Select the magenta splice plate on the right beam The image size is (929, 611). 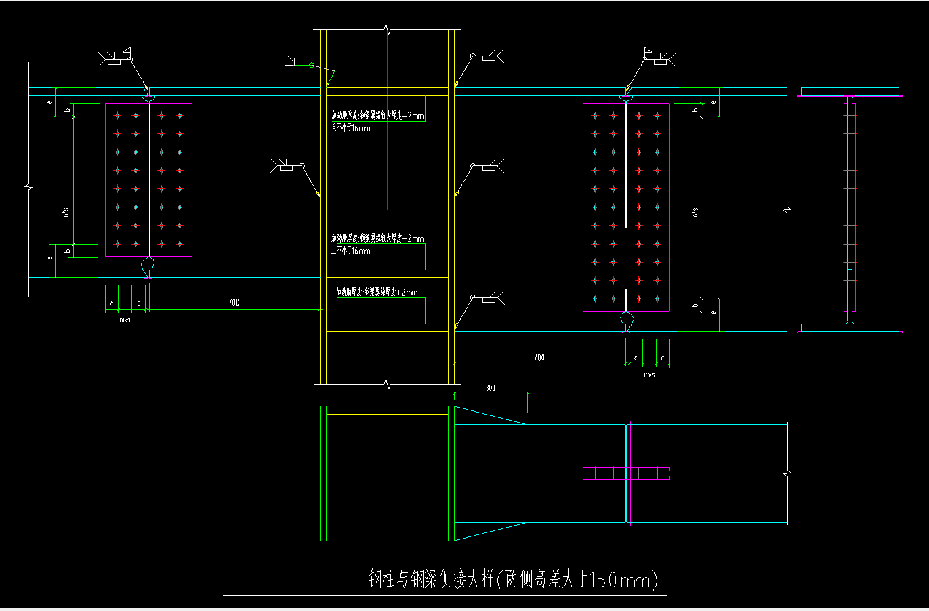[x=627, y=207]
